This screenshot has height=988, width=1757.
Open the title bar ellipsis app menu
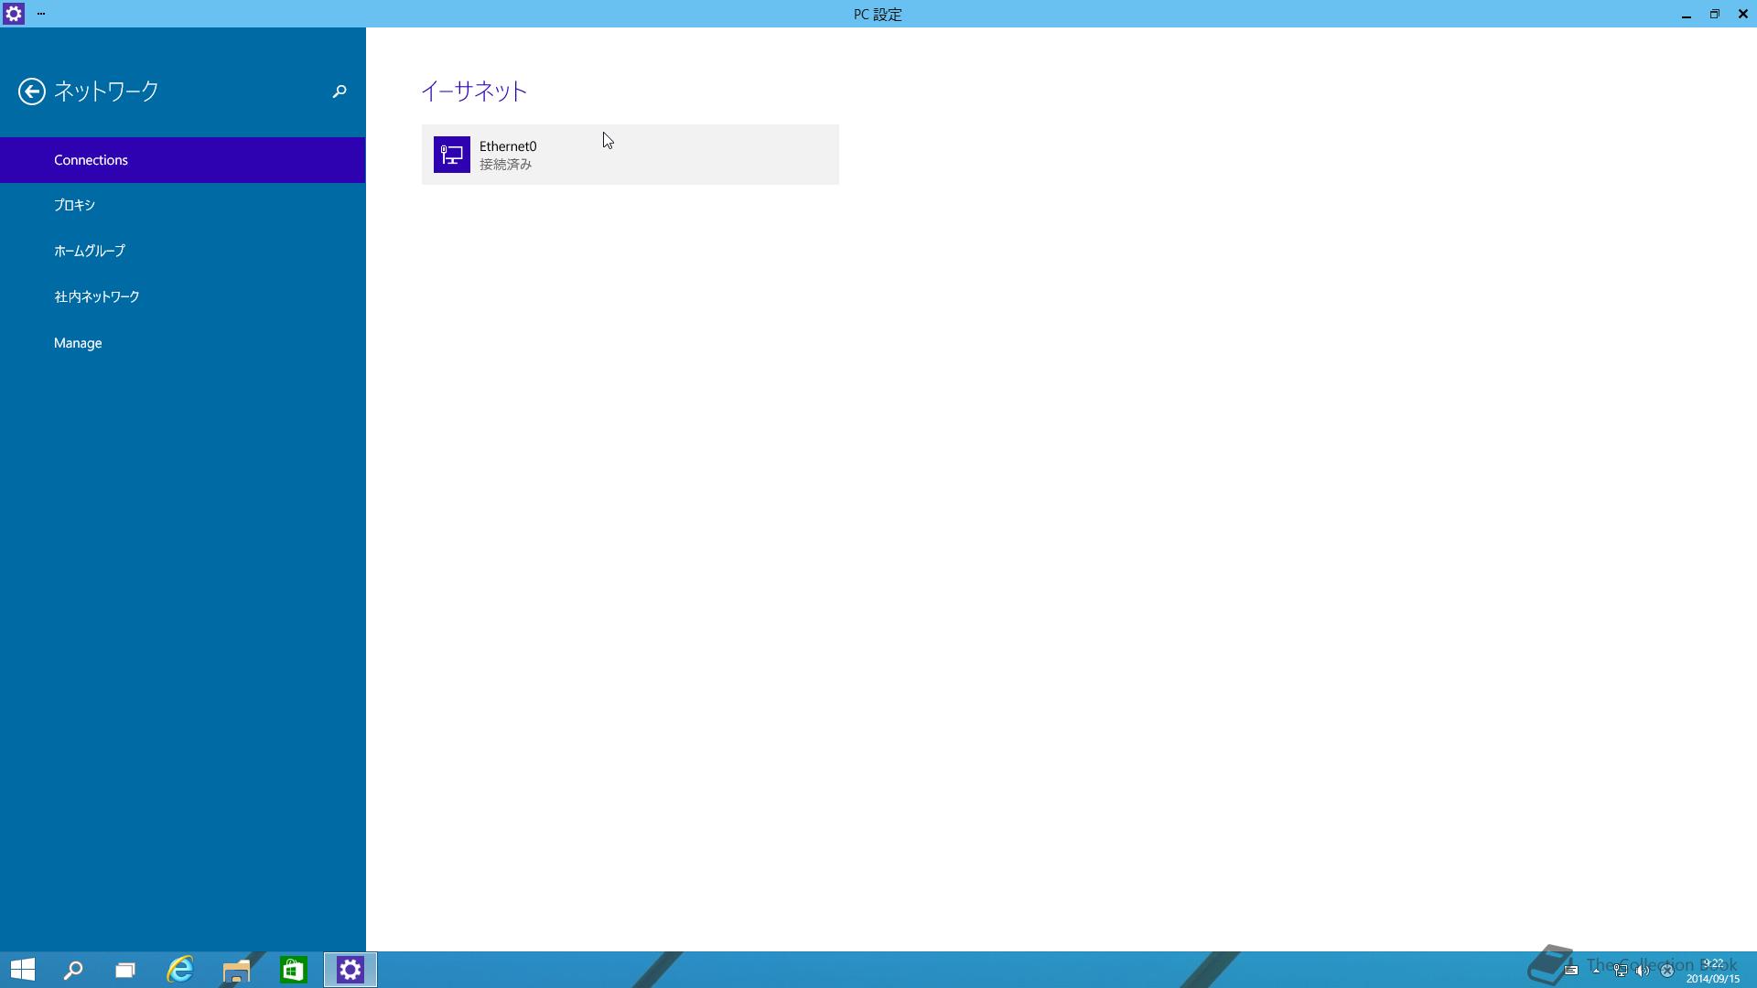(41, 14)
